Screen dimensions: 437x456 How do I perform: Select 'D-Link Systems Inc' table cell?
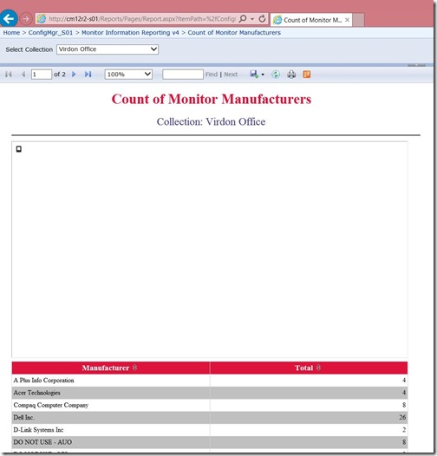click(x=111, y=430)
